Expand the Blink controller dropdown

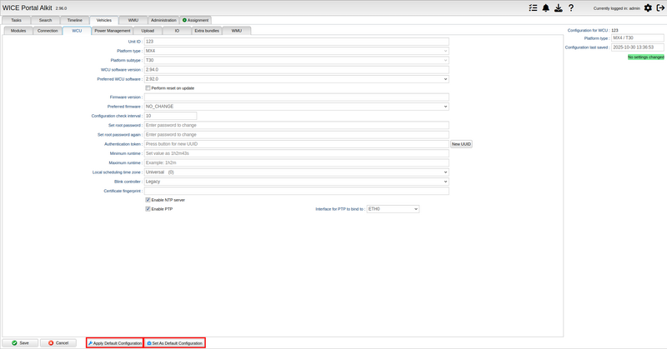pos(296,181)
